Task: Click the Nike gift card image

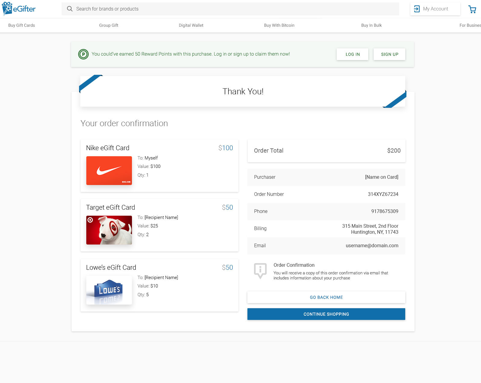Action: 109,171
